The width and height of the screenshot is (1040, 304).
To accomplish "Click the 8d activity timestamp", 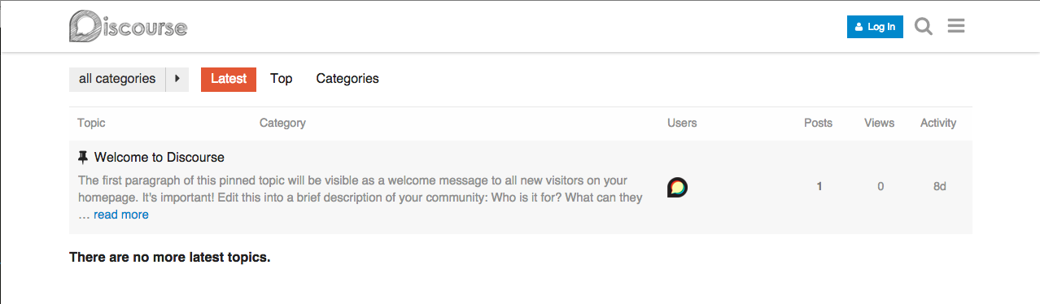I will [940, 186].
